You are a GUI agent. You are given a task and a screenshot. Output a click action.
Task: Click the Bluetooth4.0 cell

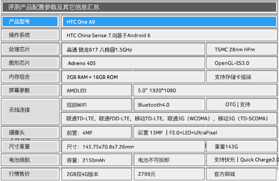[x=168, y=104]
